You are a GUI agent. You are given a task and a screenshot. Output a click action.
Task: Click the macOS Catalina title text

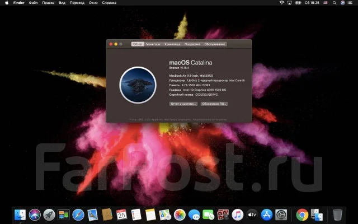click(191, 63)
